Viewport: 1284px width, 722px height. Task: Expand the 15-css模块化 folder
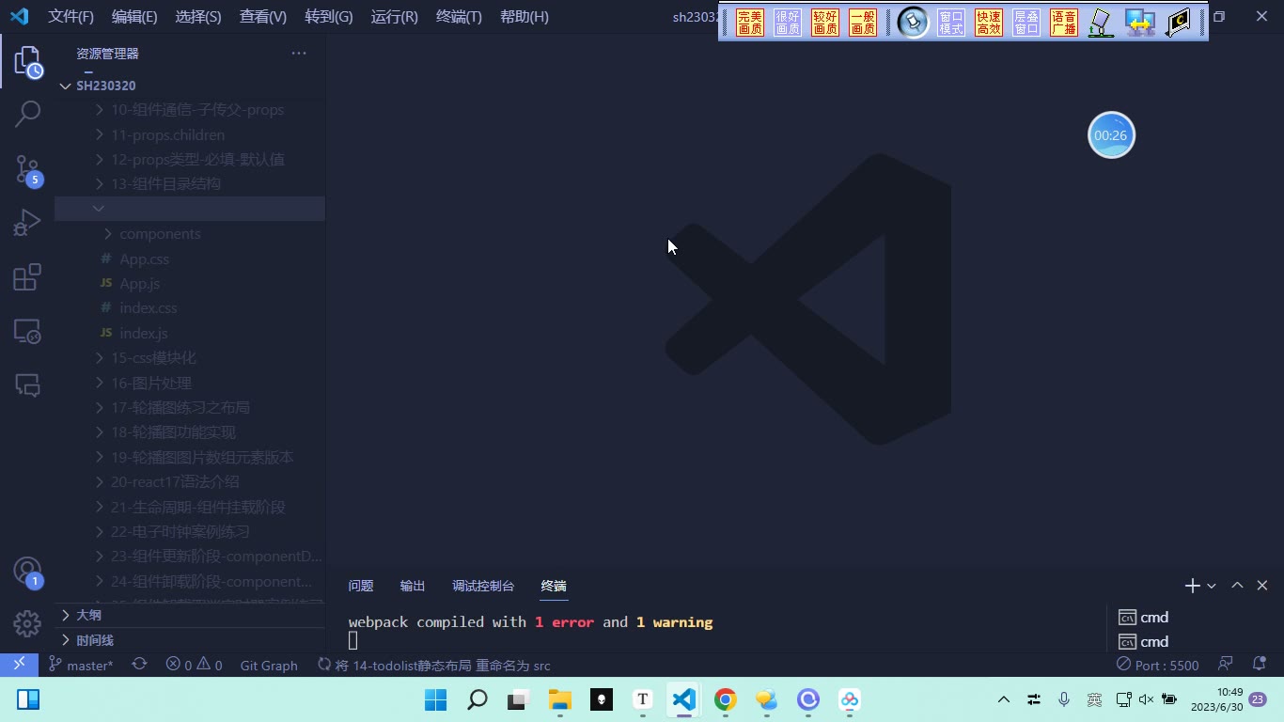pyautogui.click(x=190, y=357)
